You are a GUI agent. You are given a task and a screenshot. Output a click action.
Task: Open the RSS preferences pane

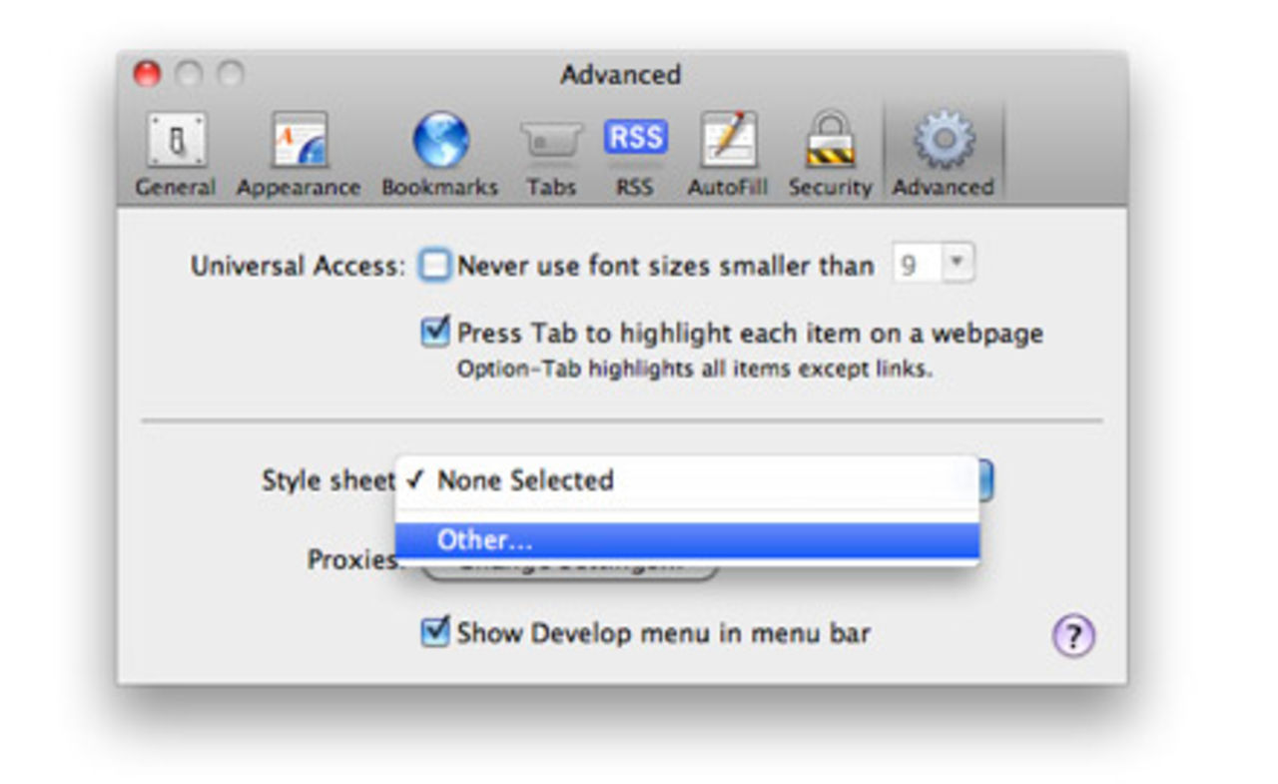(x=635, y=153)
